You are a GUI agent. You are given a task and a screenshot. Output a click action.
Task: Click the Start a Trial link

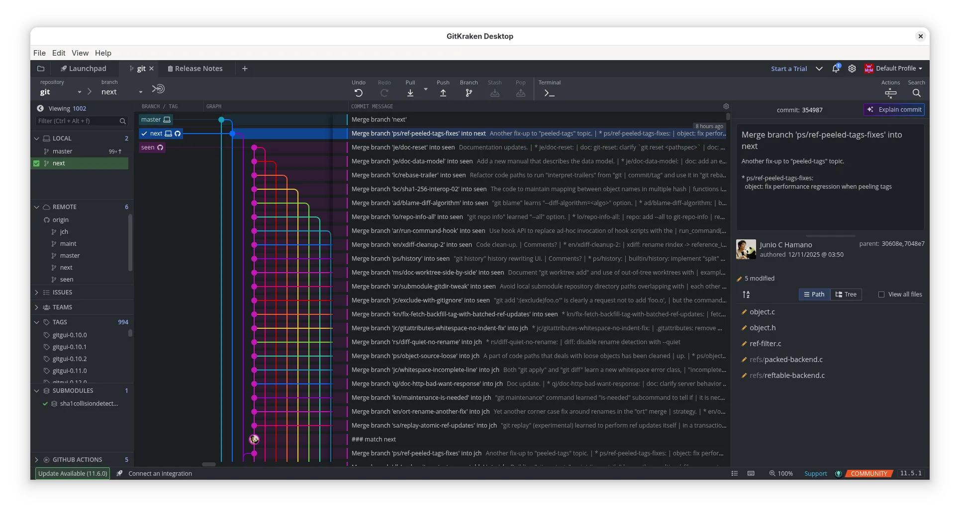(788, 69)
